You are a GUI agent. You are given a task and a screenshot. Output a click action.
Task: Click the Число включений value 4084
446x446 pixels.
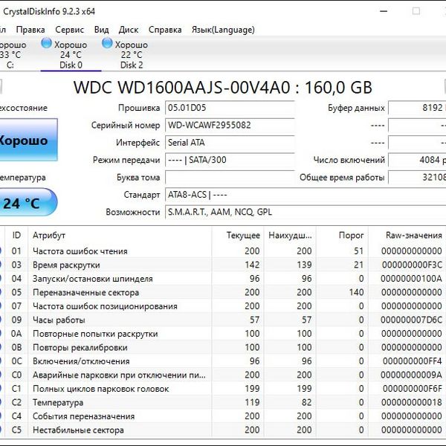pyautogui.click(x=417, y=160)
